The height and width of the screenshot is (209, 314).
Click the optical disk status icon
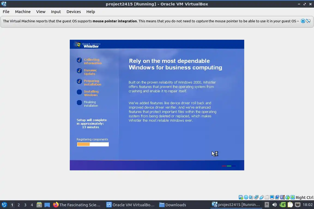[x=246, y=197]
